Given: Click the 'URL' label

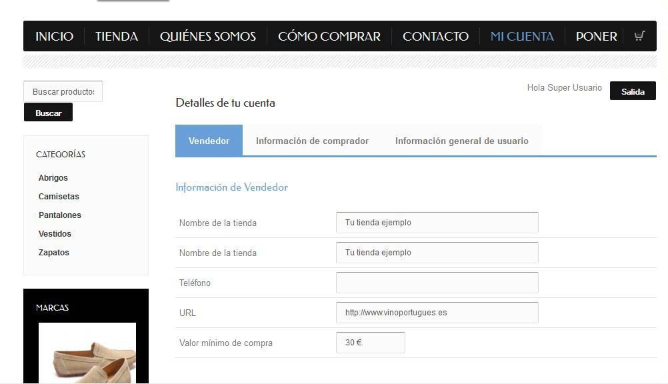Looking at the screenshot, I should click(187, 313).
